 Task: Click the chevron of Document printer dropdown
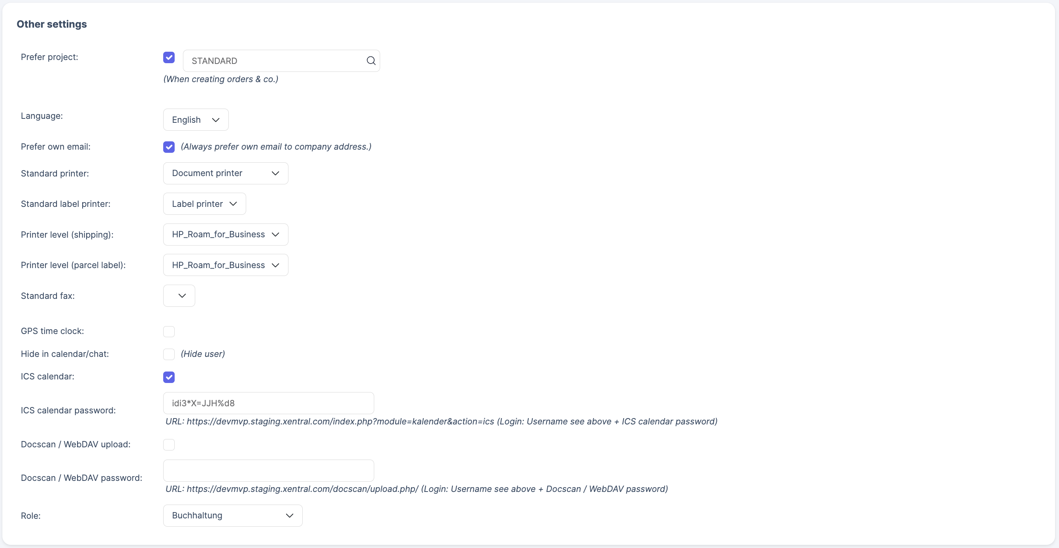[275, 173]
